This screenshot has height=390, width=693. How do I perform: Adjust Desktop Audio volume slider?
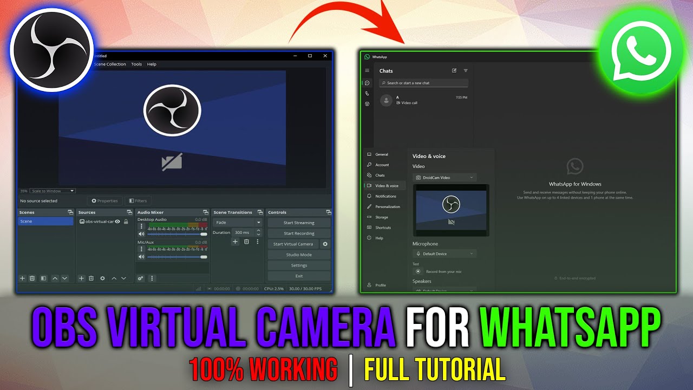177,234
